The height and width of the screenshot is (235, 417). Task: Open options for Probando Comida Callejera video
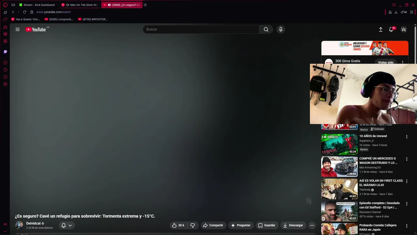click(x=407, y=226)
